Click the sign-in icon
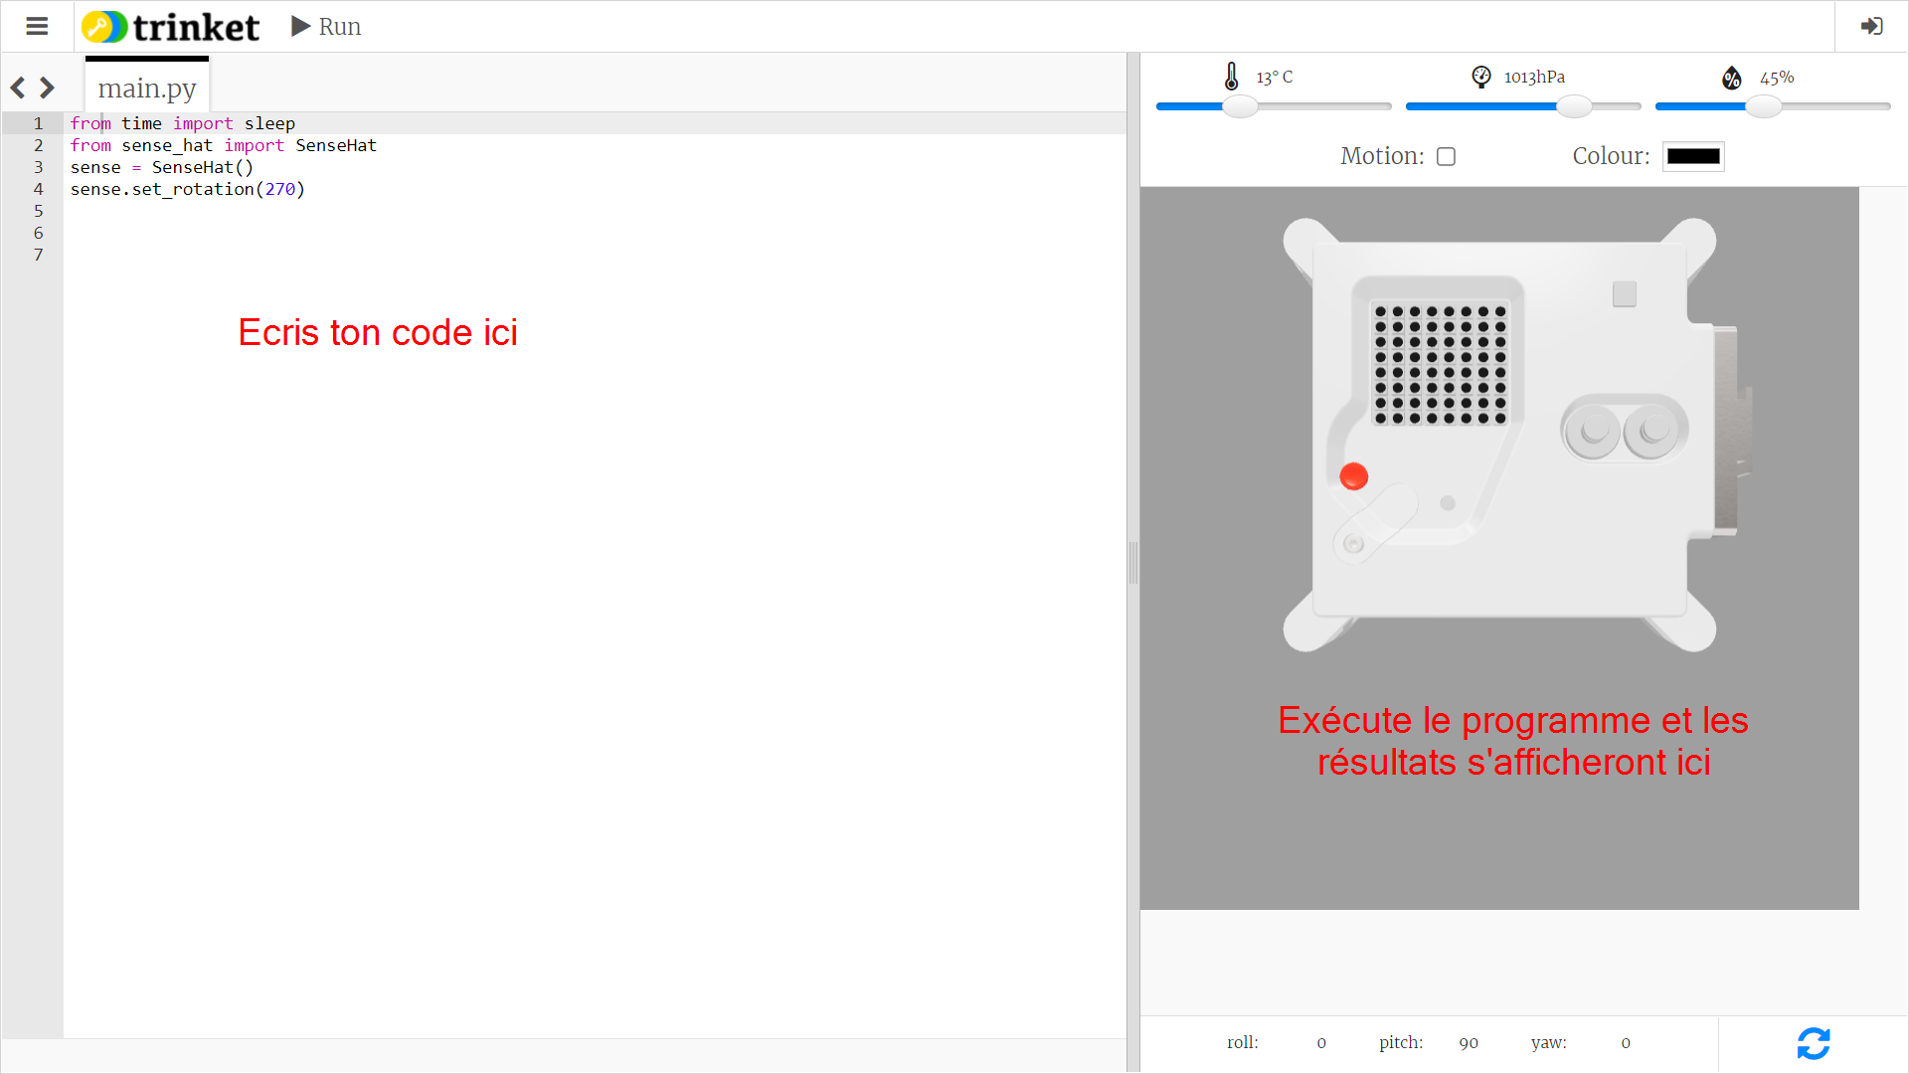Image resolution: width=1909 pixels, height=1074 pixels. tap(1871, 27)
